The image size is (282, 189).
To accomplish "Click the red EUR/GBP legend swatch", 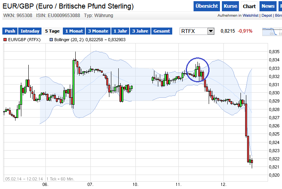I will tap(5, 40).
